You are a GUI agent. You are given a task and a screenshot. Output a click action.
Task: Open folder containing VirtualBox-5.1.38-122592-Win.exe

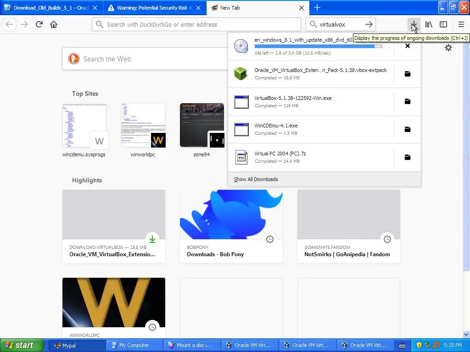408,101
